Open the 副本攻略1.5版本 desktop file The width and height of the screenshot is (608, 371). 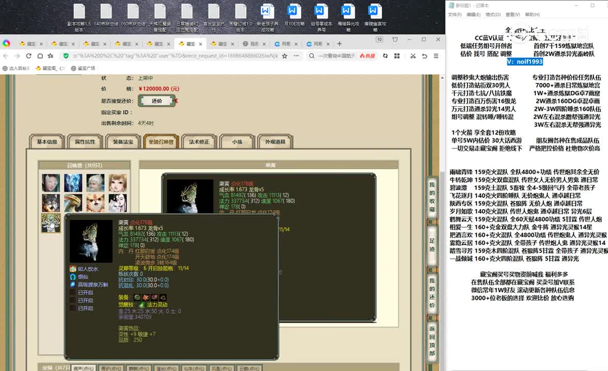tap(79, 18)
